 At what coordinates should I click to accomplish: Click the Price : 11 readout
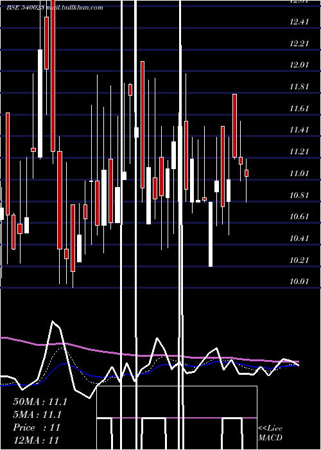coord(37,428)
